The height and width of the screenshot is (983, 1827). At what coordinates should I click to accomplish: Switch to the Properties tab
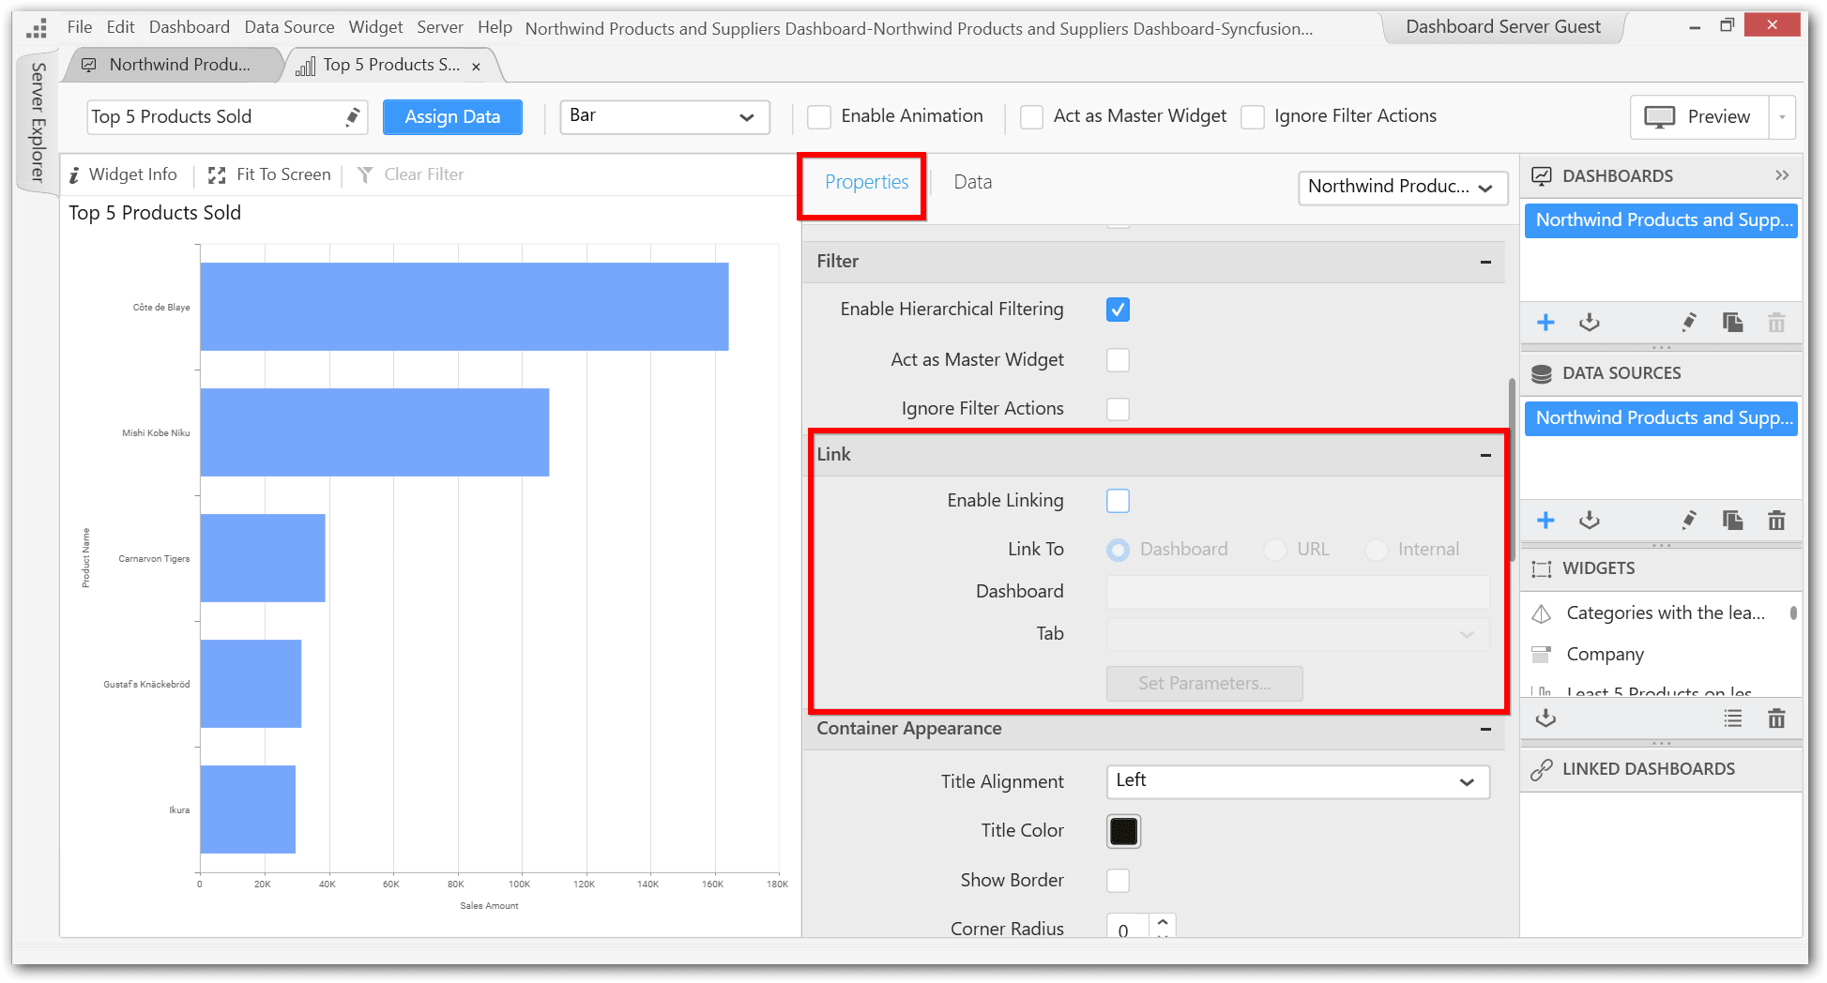866,182
